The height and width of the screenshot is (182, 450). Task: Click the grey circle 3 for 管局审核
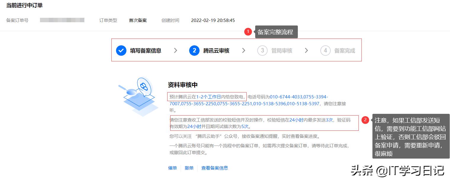click(x=262, y=50)
